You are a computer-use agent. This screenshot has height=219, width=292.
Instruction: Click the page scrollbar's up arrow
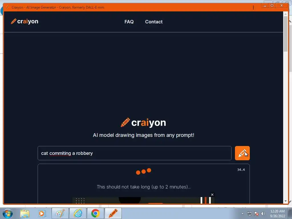pyautogui.click(x=285, y=14)
